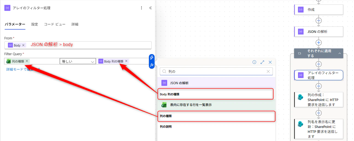
Task: Open the expression editor fx icon
Action: 152,65
